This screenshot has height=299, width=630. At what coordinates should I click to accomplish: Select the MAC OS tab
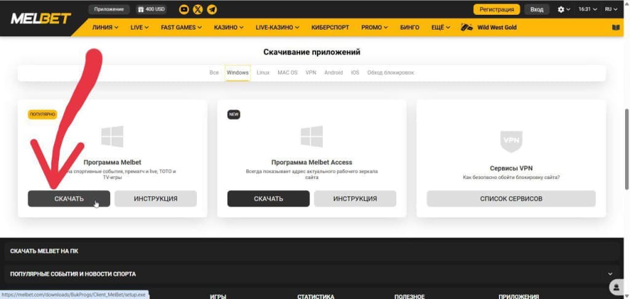pos(287,73)
